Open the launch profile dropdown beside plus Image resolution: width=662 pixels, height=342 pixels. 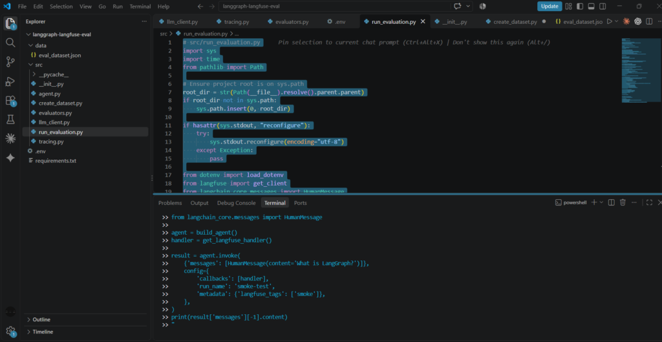pos(601,202)
